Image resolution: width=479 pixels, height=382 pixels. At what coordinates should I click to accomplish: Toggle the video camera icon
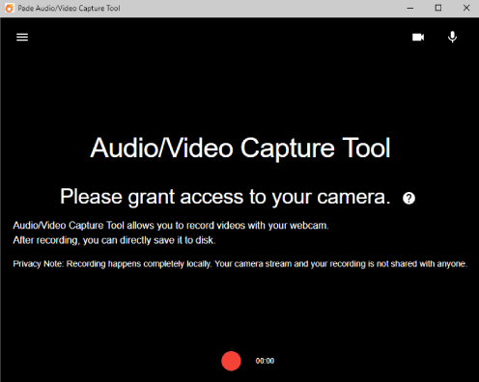point(418,38)
